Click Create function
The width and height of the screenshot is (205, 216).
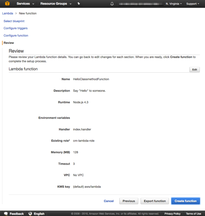coord(186,201)
